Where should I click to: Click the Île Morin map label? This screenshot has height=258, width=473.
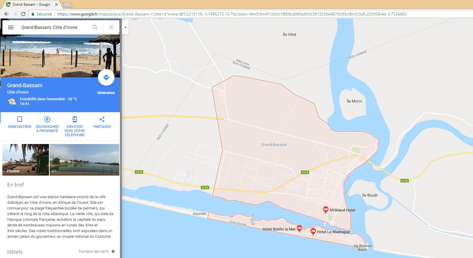point(354,101)
